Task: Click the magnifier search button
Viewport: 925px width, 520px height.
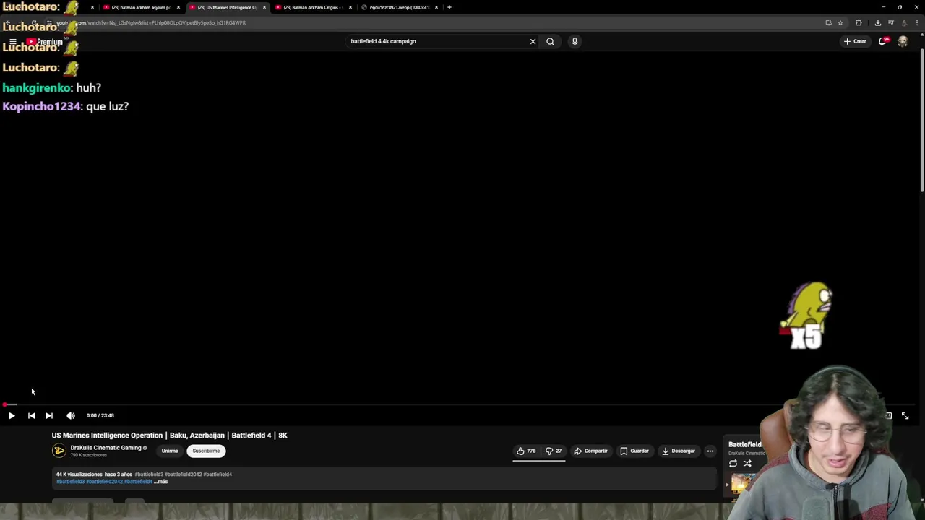Action: click(550, 41)
